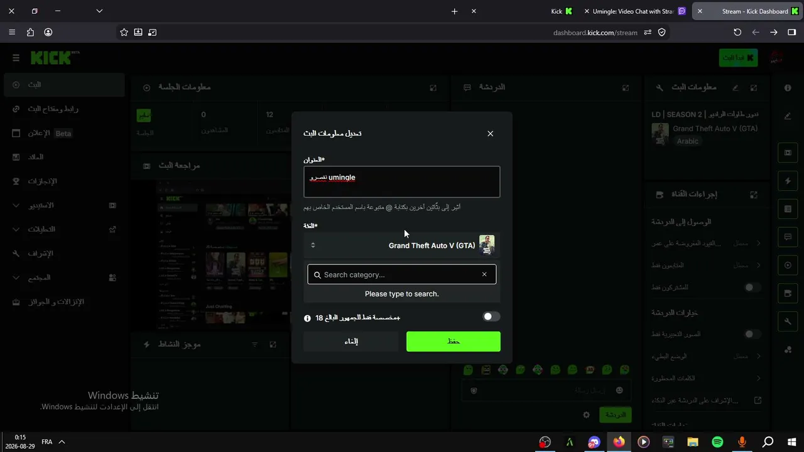This screenshot has width=804, height=452.
Task: Open the AI chat moderation external link icon
Action: pyautogui.click(x=758, y=401)
